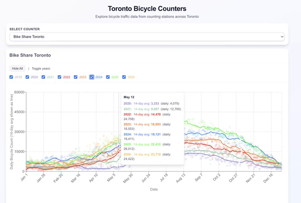This screenshot has width=301, height=203.
Task: Toggle the 2022 year checkbox
Action: pos(59,77)
